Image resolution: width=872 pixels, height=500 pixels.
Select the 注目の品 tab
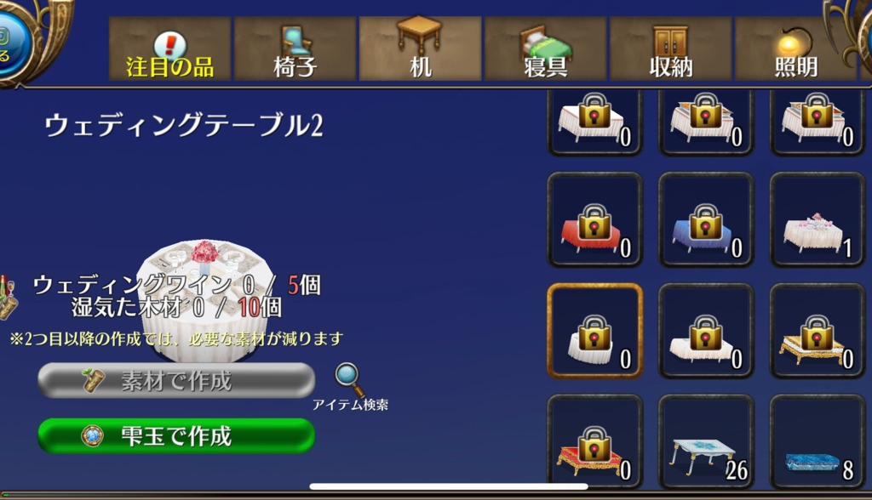tap(169, 48)
